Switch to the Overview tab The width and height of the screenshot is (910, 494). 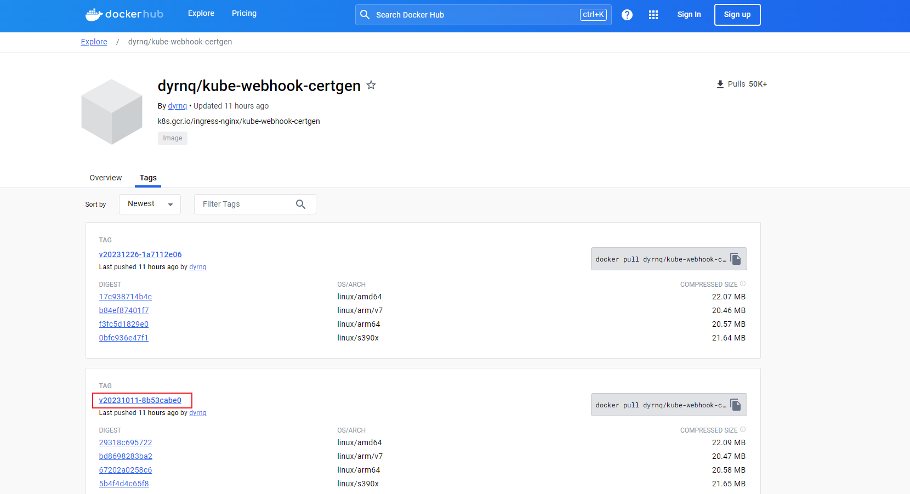(106, 178)
